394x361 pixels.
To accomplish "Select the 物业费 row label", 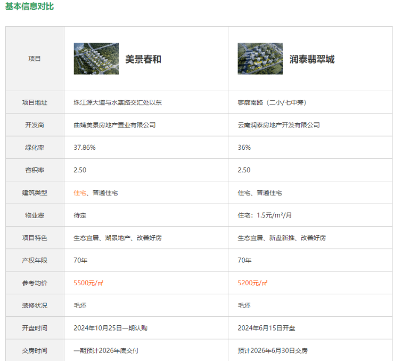I will click(x=35, y=215).
